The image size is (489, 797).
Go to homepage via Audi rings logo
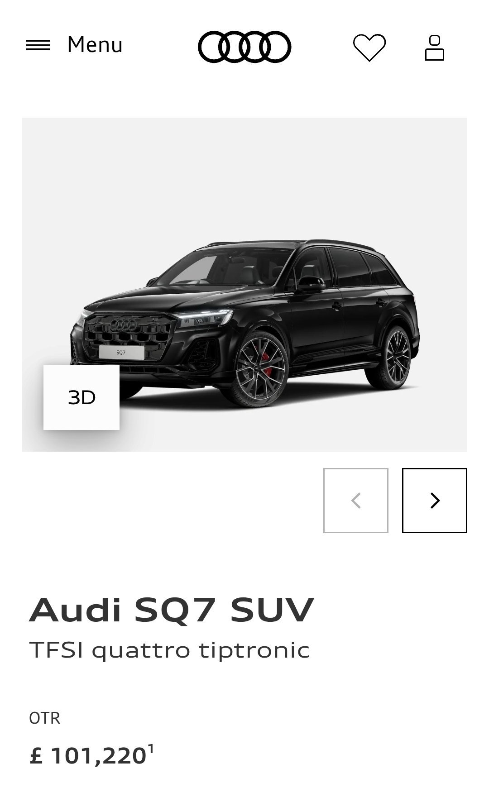click(x=244, y=47)
